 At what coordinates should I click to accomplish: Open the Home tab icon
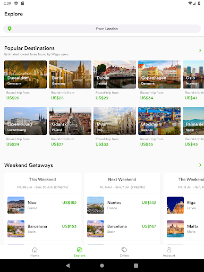[x=35, y=250]
